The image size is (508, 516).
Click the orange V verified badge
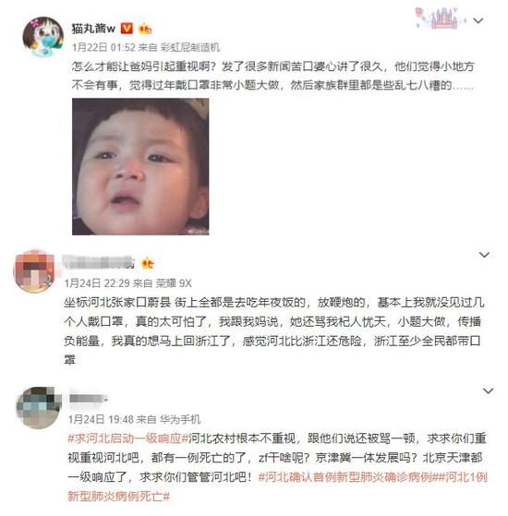[127, 29]
